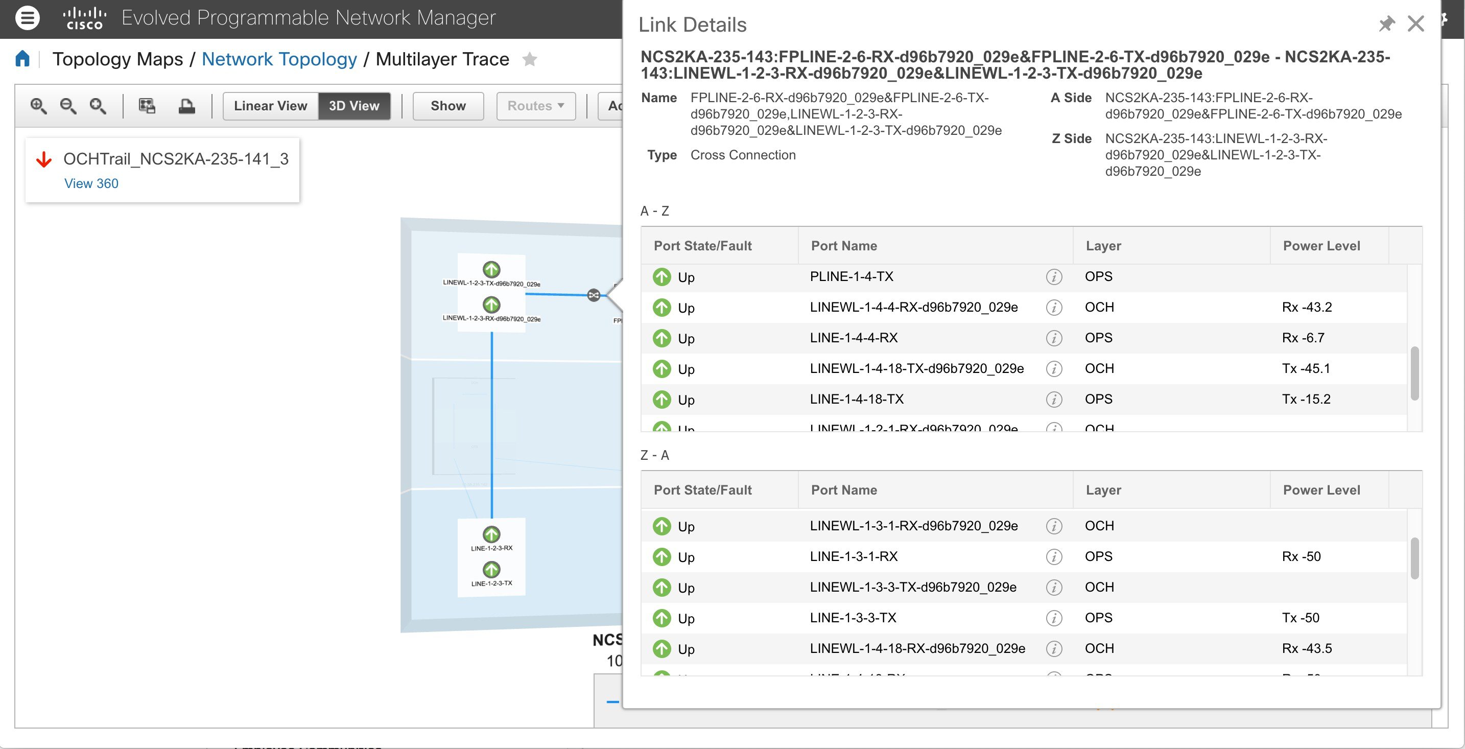Open info for port PLINE-1-4-TX
This screenshot has width=1465, height=749.
(1054, 277)
